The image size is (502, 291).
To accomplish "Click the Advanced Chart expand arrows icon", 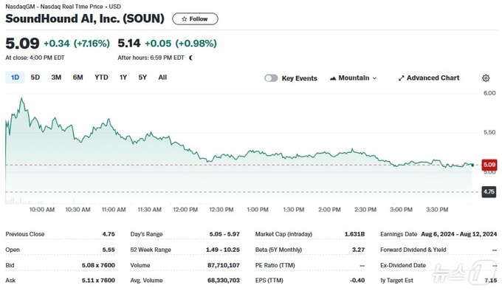I will [401, 78].
